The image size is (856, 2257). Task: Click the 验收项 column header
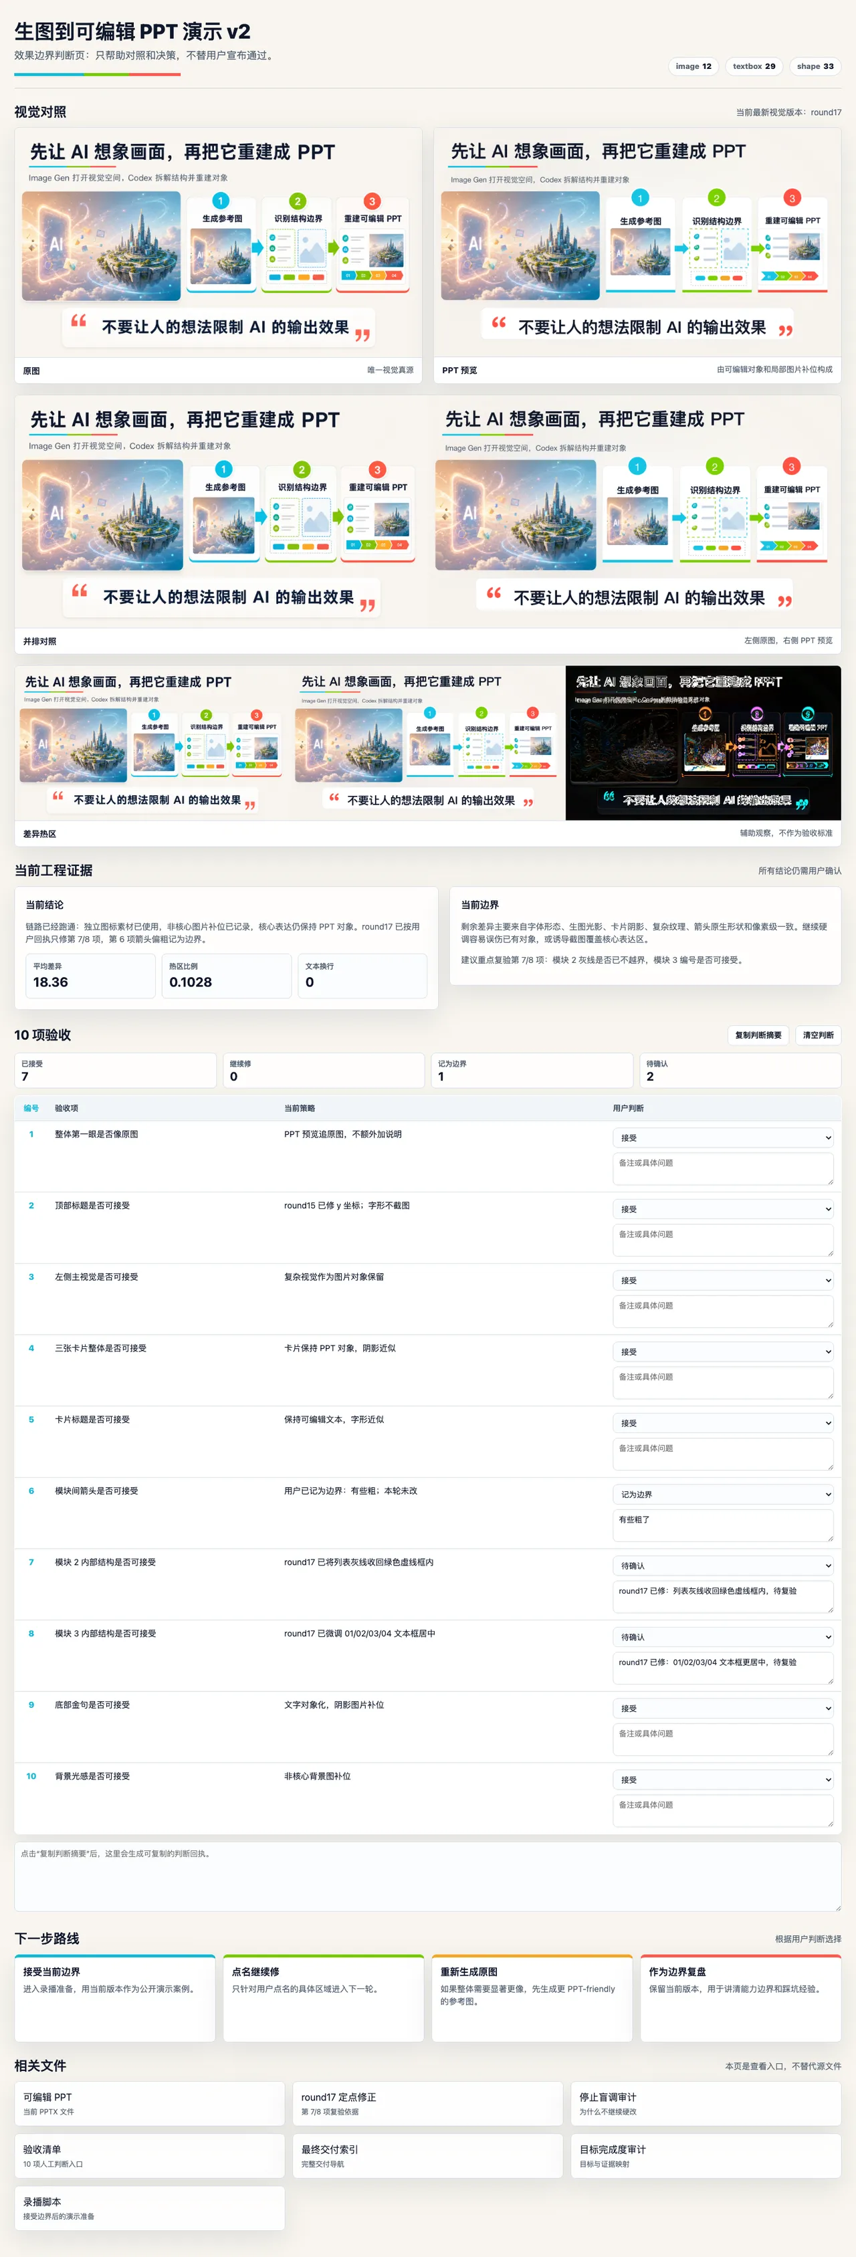click(x=68, y=1108)
